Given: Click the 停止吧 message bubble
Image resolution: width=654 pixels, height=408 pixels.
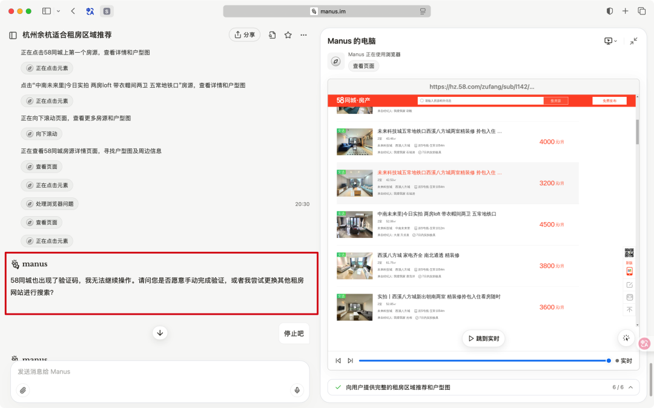Looking at the screenshot, I should point(294,334).
